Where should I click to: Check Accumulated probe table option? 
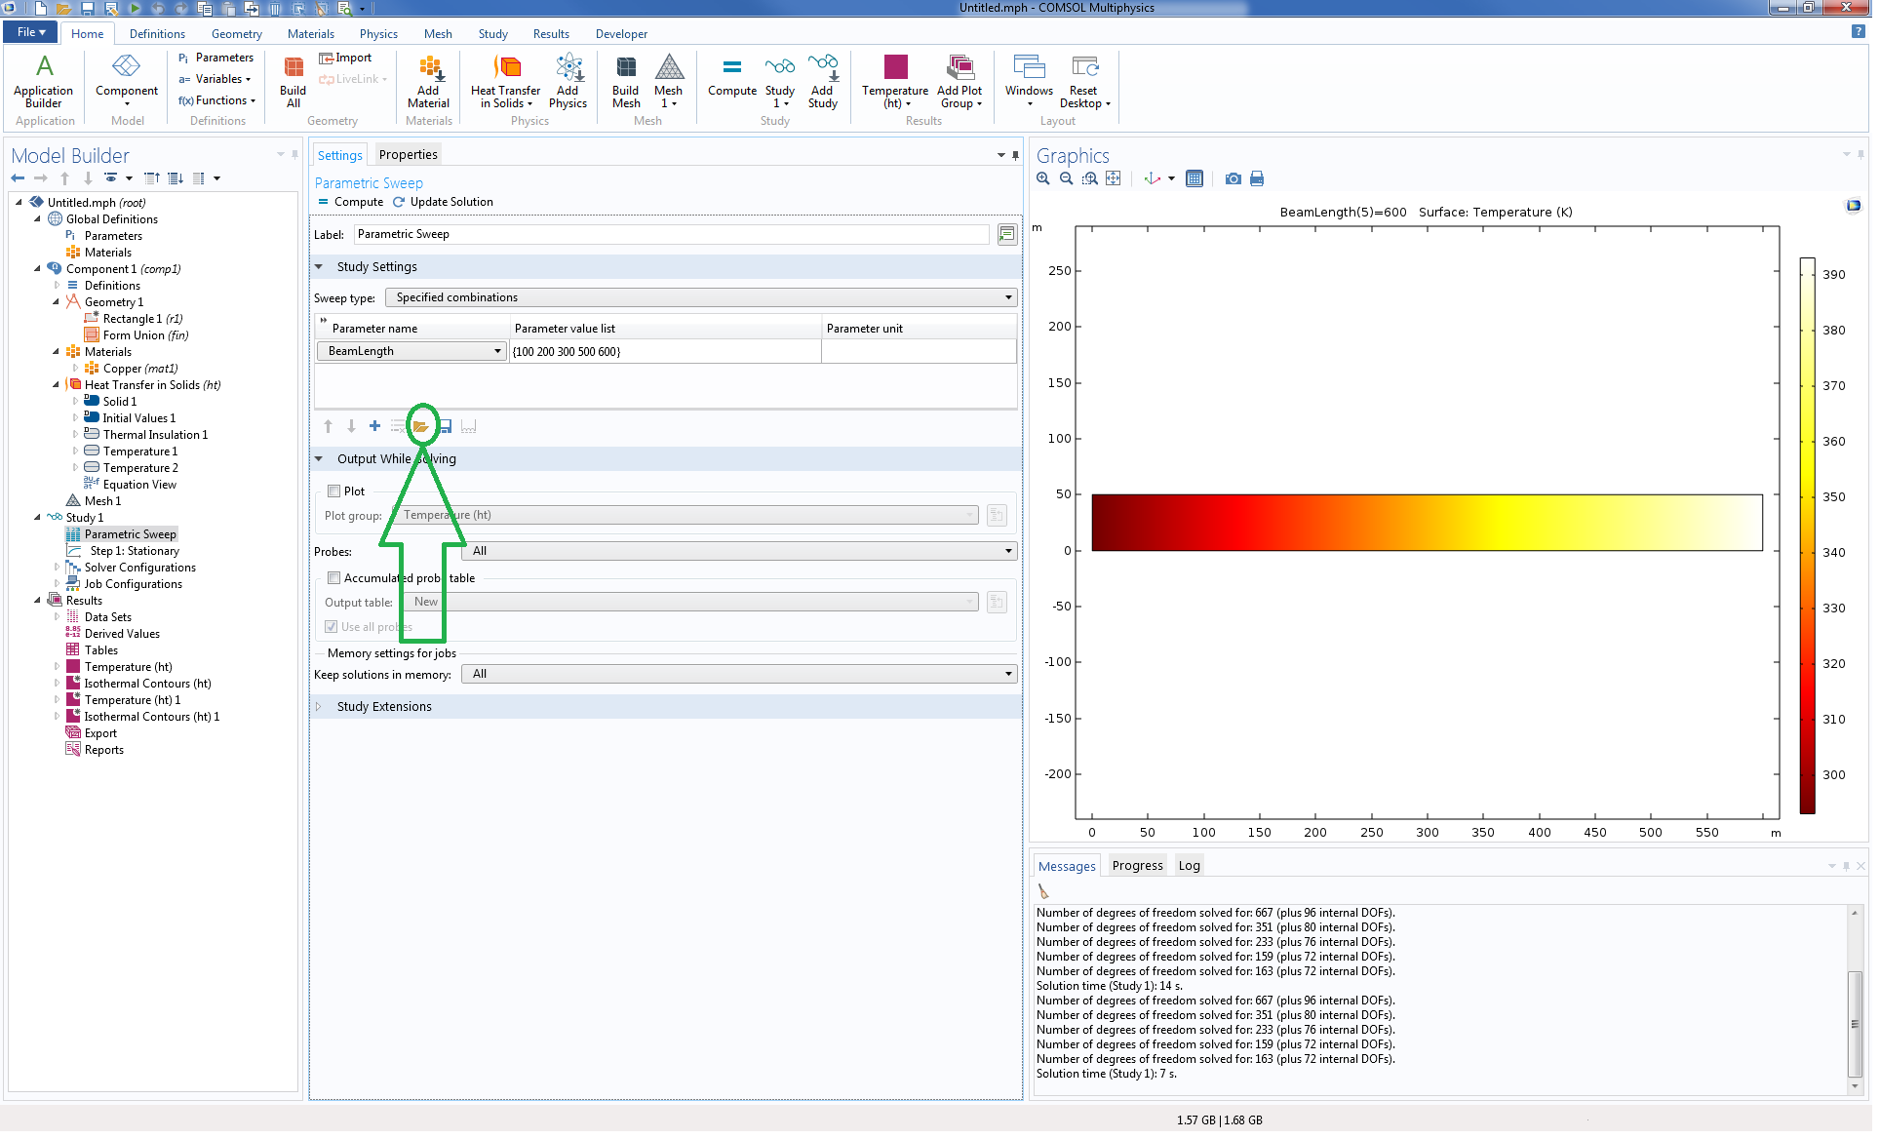pos(334,578)
